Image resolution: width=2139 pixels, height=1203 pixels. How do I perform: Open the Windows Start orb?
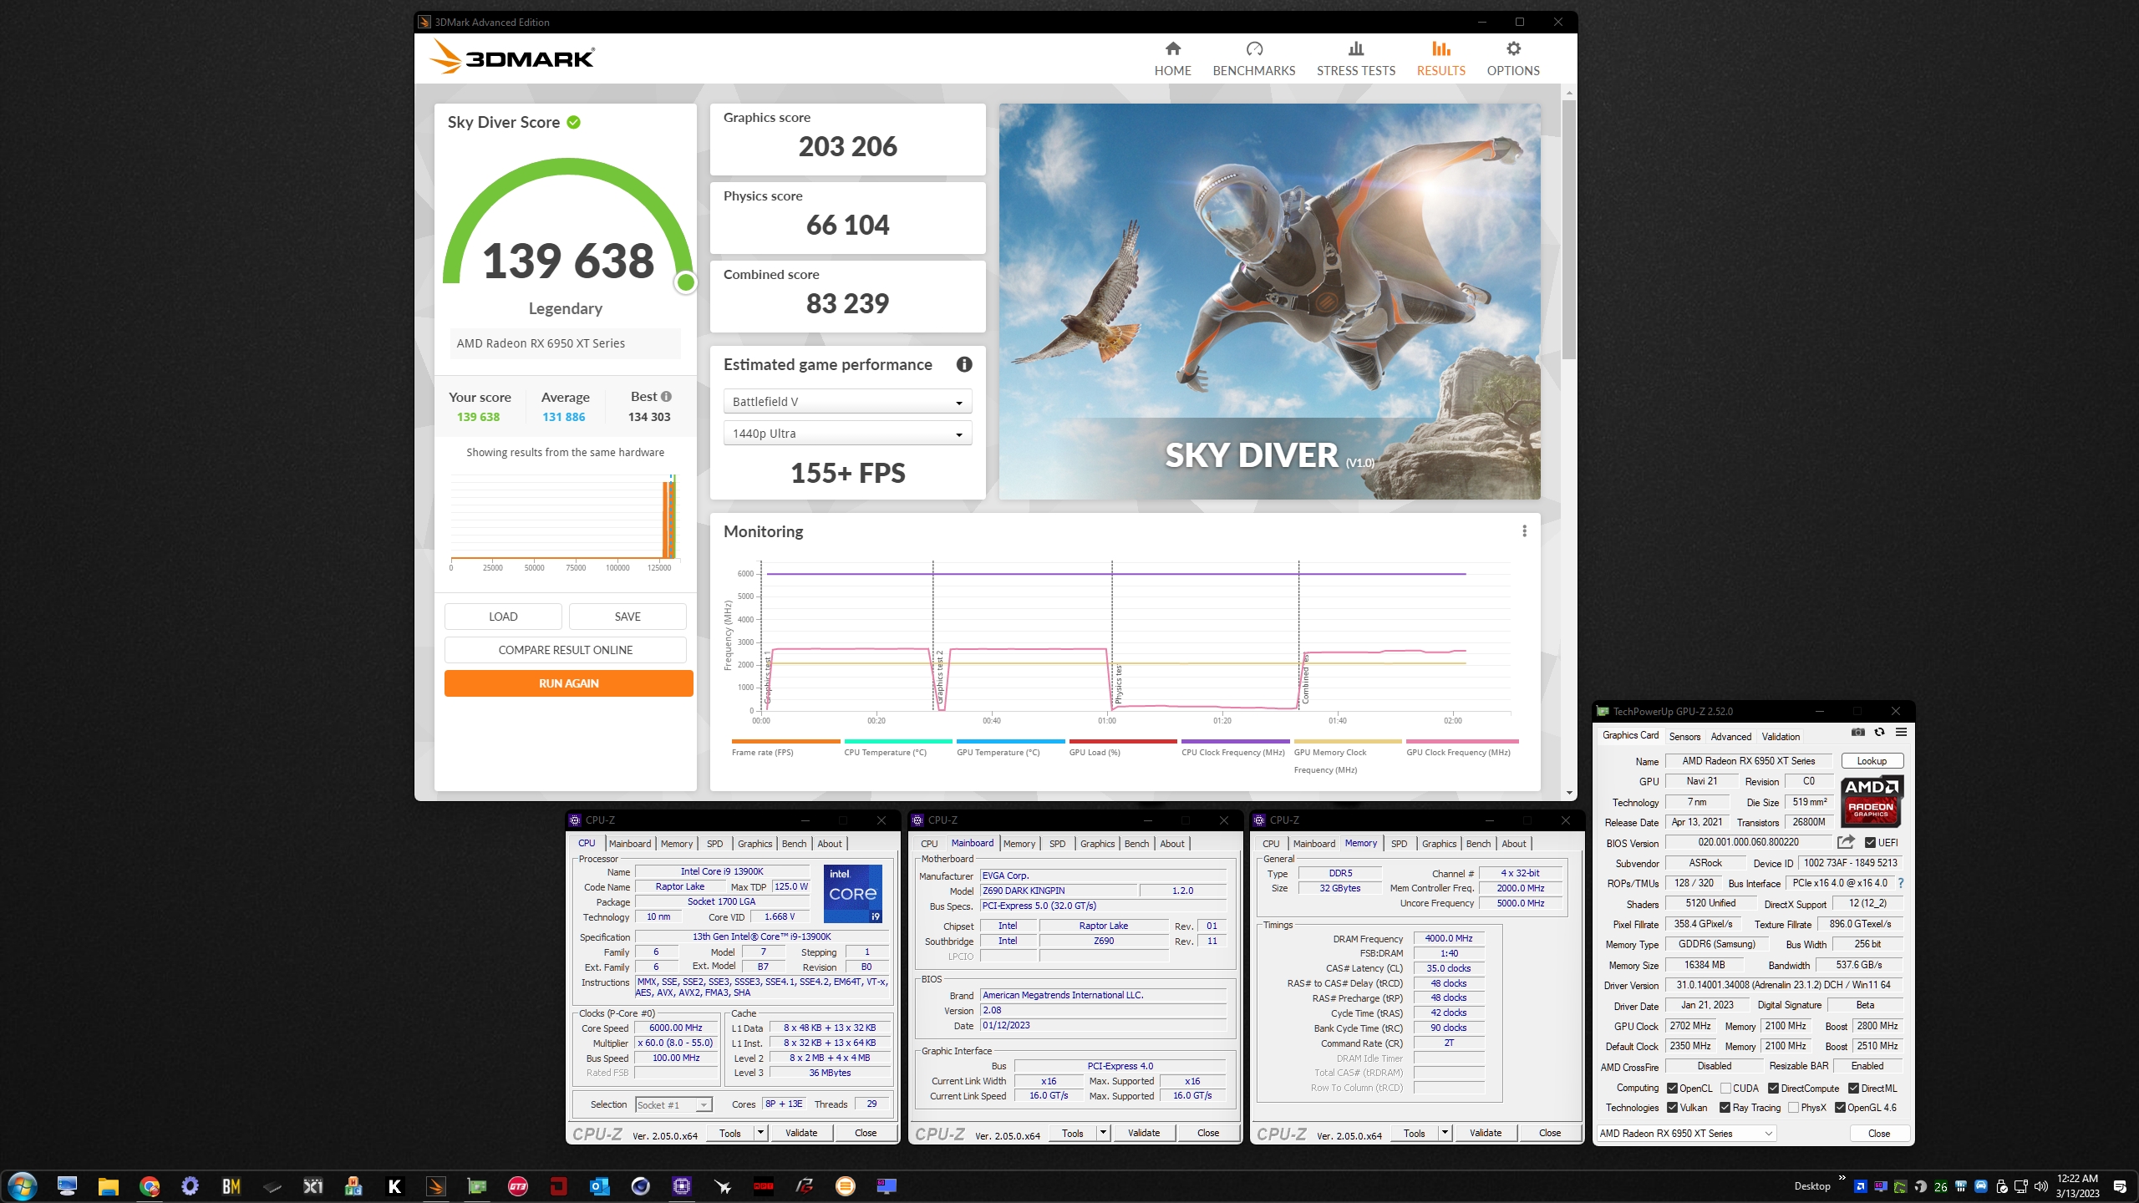coord(23,1185)
